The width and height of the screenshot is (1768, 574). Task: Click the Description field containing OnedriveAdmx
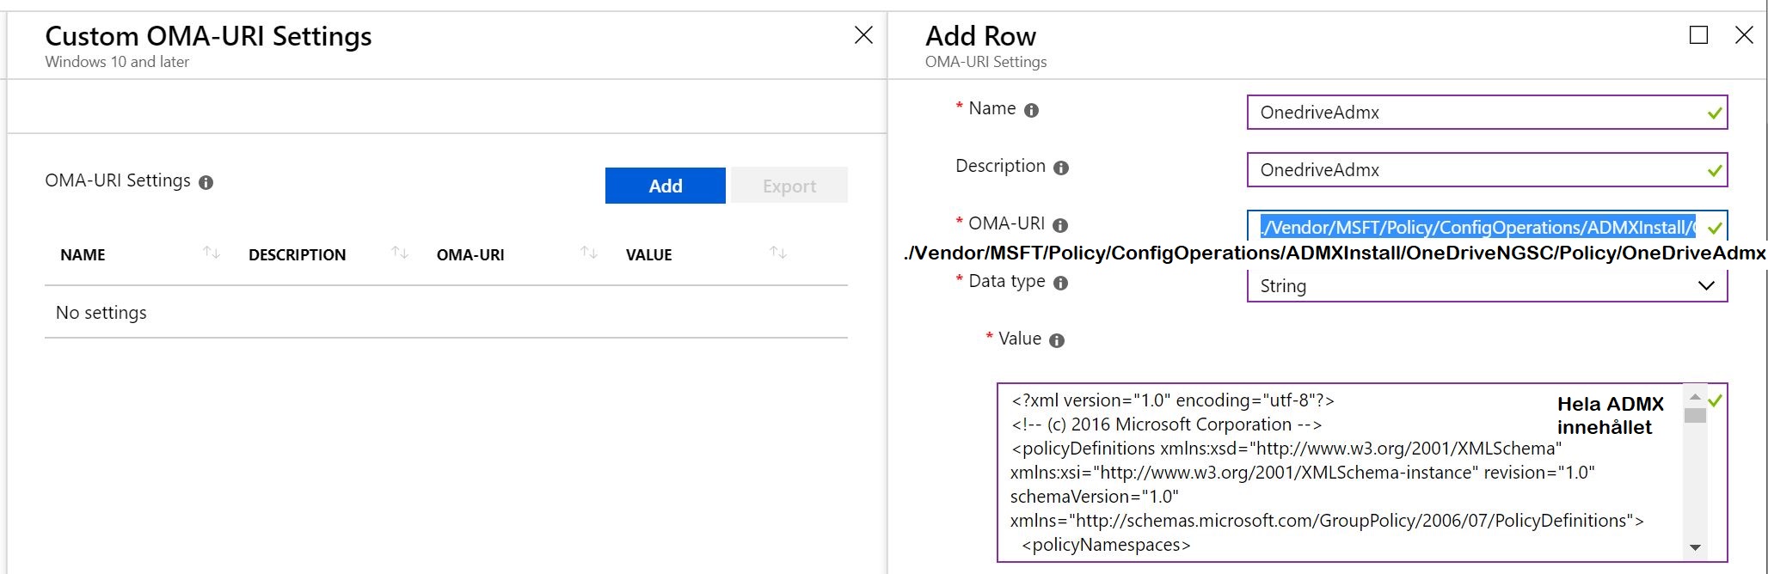(1487, 170)
